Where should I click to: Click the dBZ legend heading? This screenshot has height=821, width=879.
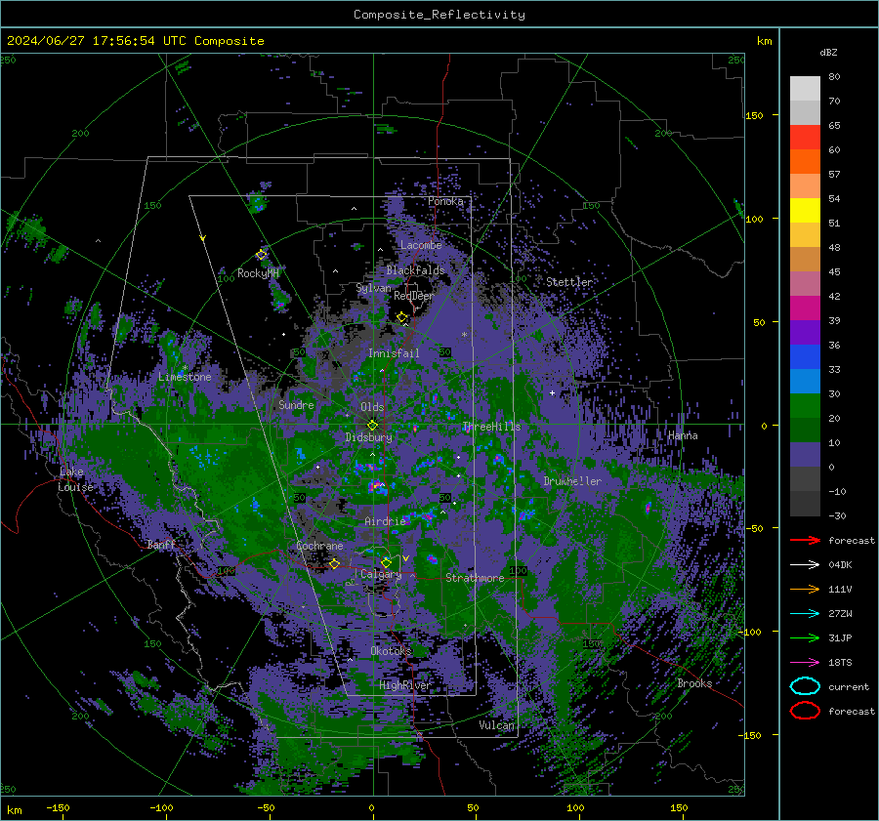828,52
